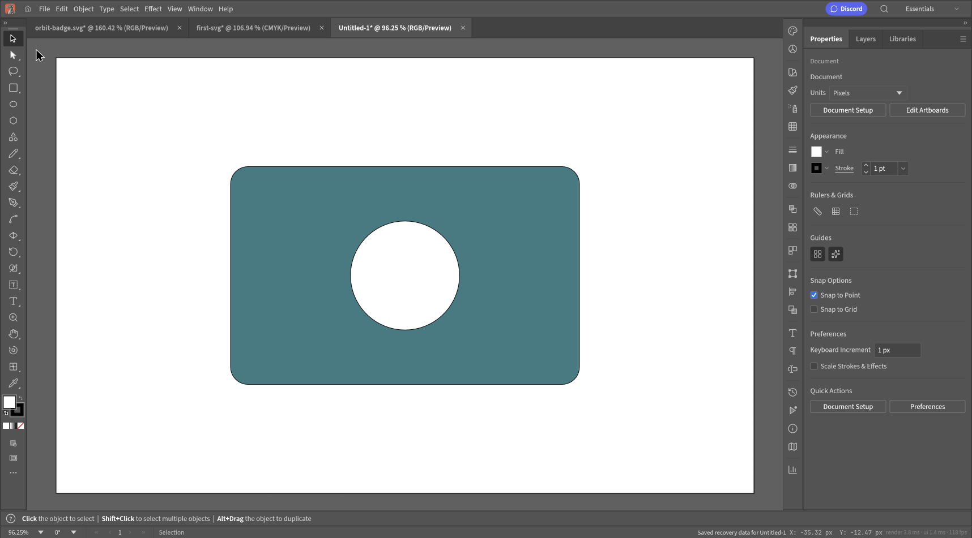Open the search magnifier icon

pyautogui.click(x=884, y=8)
